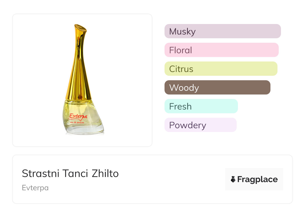305x216 pixels.
Task: Pick the lavender Powdery accord bar
Action: pyautogui.click(x=200, y=125)
